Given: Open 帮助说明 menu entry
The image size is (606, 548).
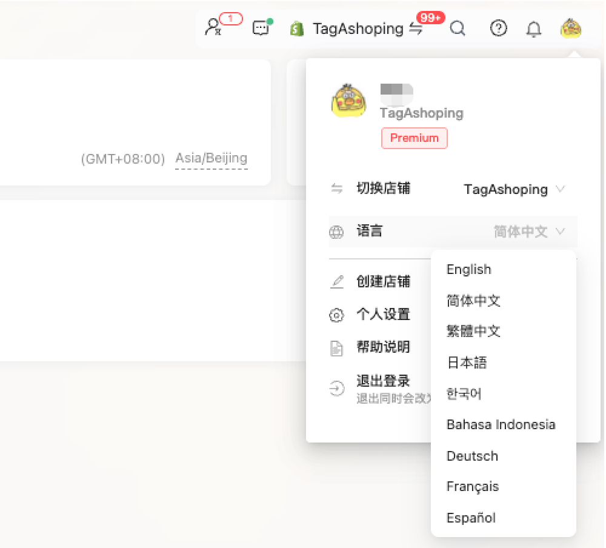Looking at the screenshot, I should tap(383, 347).
